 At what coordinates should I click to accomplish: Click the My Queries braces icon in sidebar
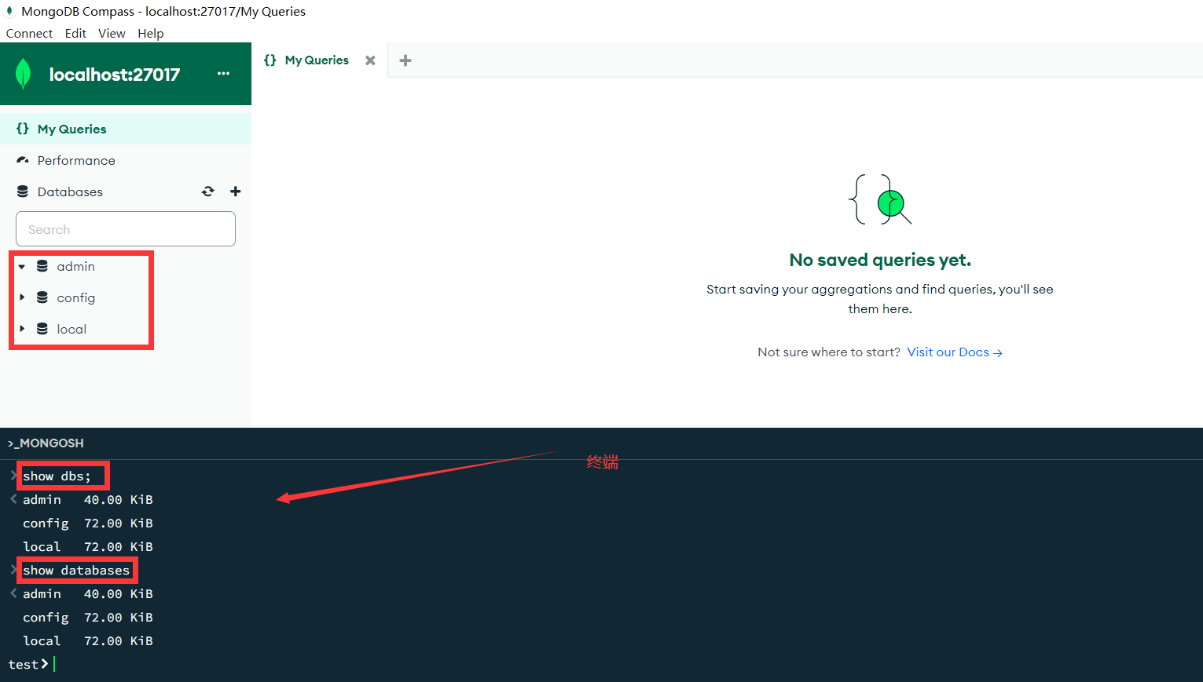(x=23, y=129)
